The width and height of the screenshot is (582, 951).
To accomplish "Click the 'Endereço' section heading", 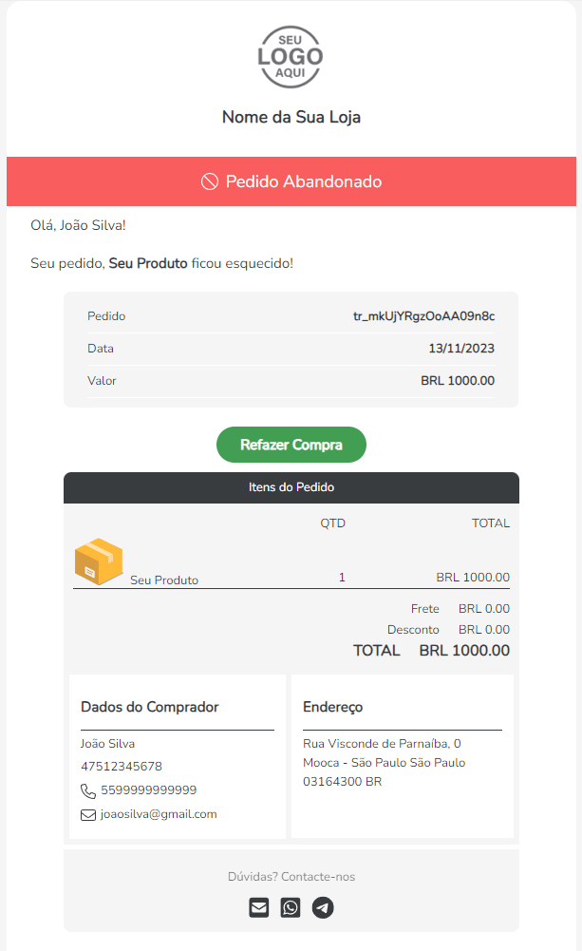I will tap(332, 707).
